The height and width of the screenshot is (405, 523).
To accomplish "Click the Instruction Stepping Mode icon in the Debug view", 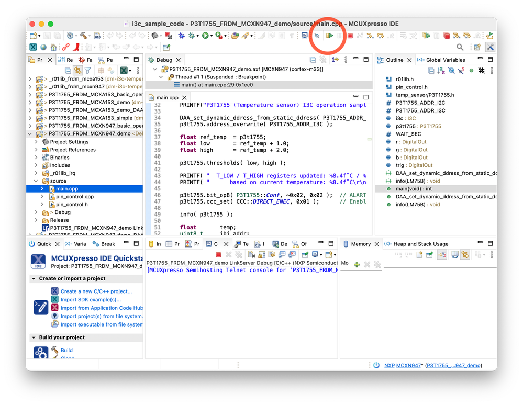I will 335,60.
